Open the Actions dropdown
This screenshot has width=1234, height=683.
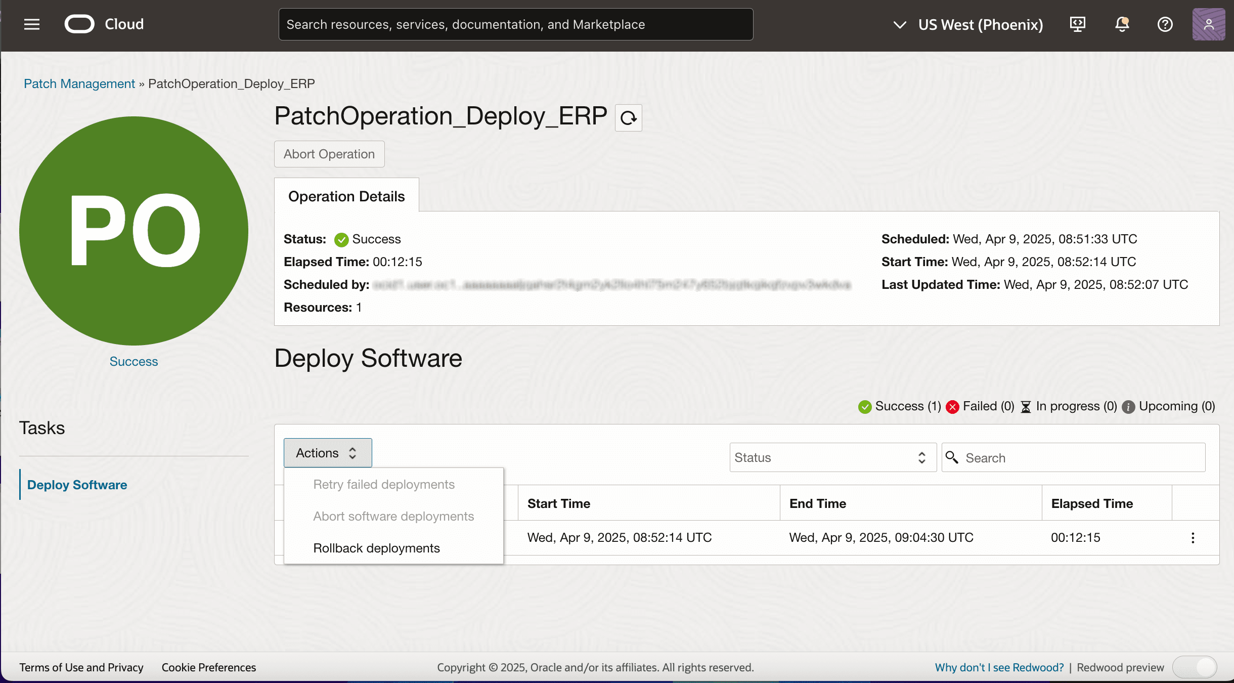click(327, 453)
